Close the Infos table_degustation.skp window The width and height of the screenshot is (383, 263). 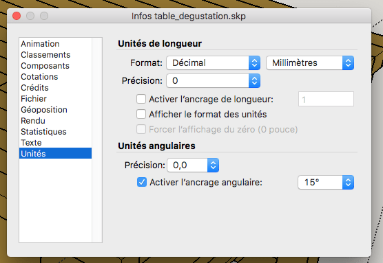point(17,16)
